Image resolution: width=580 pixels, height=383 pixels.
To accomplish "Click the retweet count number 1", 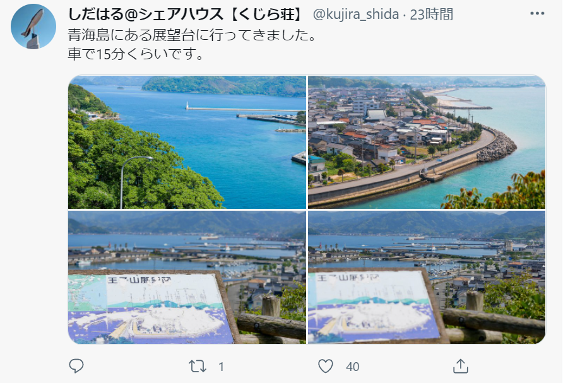I will coord(221,367).
